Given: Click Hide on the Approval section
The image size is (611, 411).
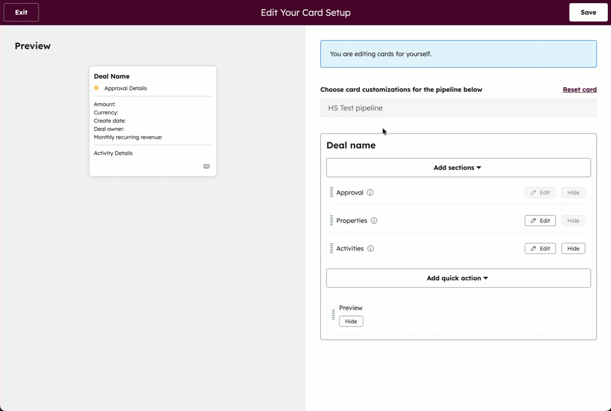Looking at the screenshot, I should pyautogui.click(x=573, y=192).
